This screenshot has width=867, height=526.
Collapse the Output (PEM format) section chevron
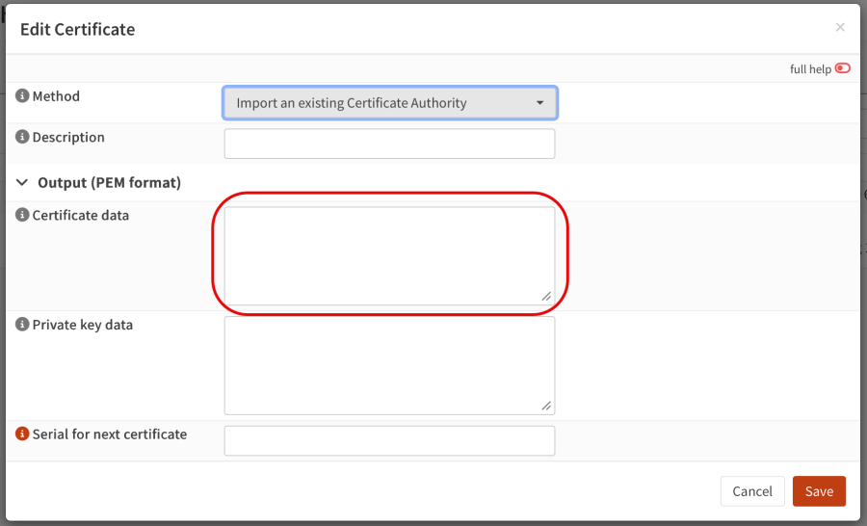tap(22, 182)
